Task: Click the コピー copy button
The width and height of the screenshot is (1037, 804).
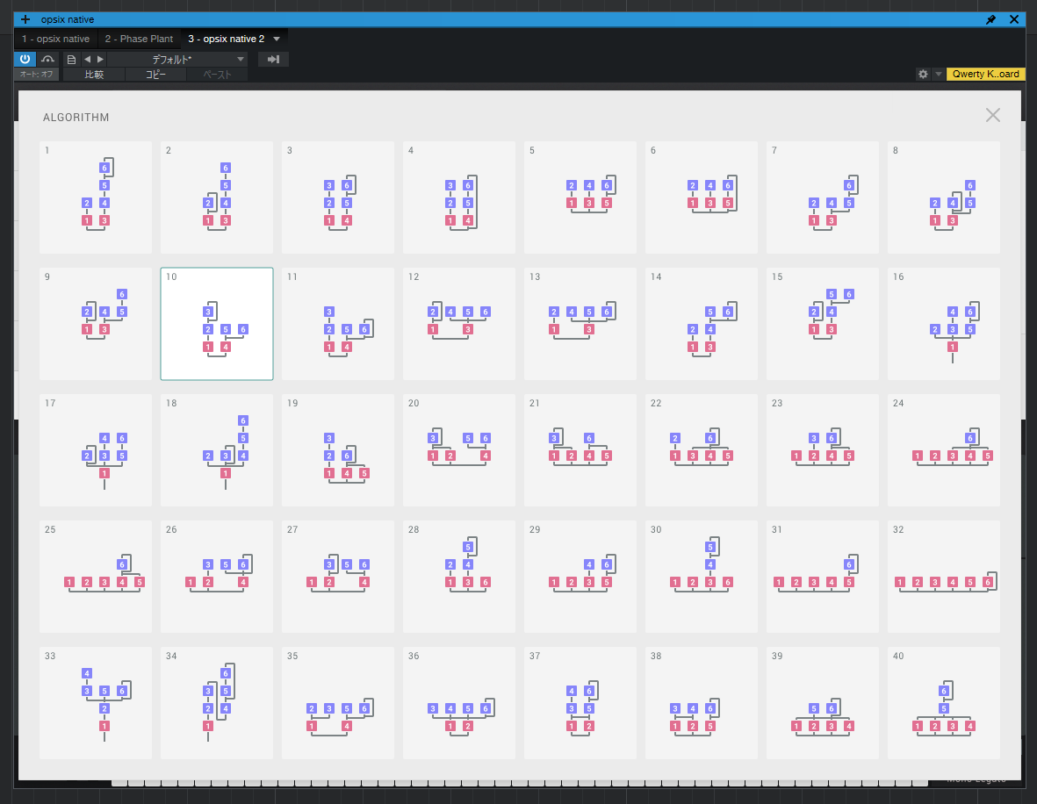Action: click(155, 75)
